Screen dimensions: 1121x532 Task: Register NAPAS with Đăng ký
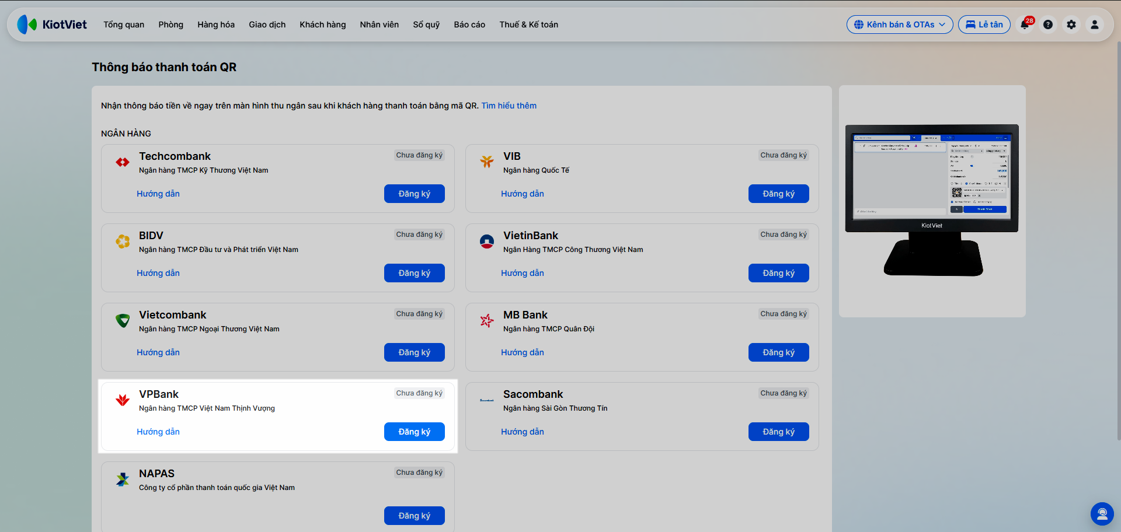(x=415, y=516)
